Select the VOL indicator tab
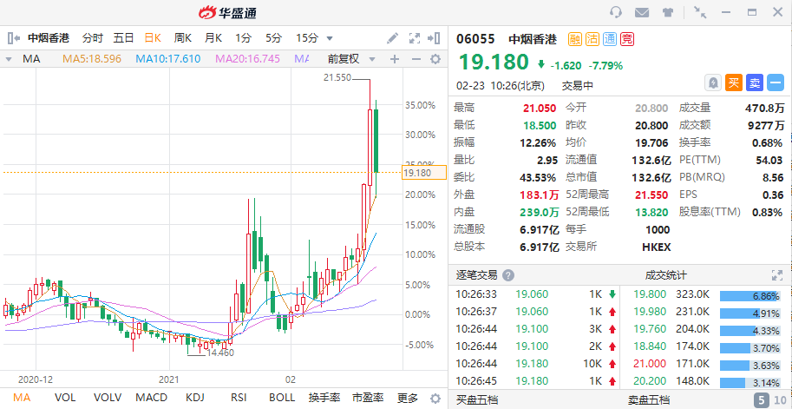The width and height of the screenshot is (792, 409). click(x=65, y=398)
